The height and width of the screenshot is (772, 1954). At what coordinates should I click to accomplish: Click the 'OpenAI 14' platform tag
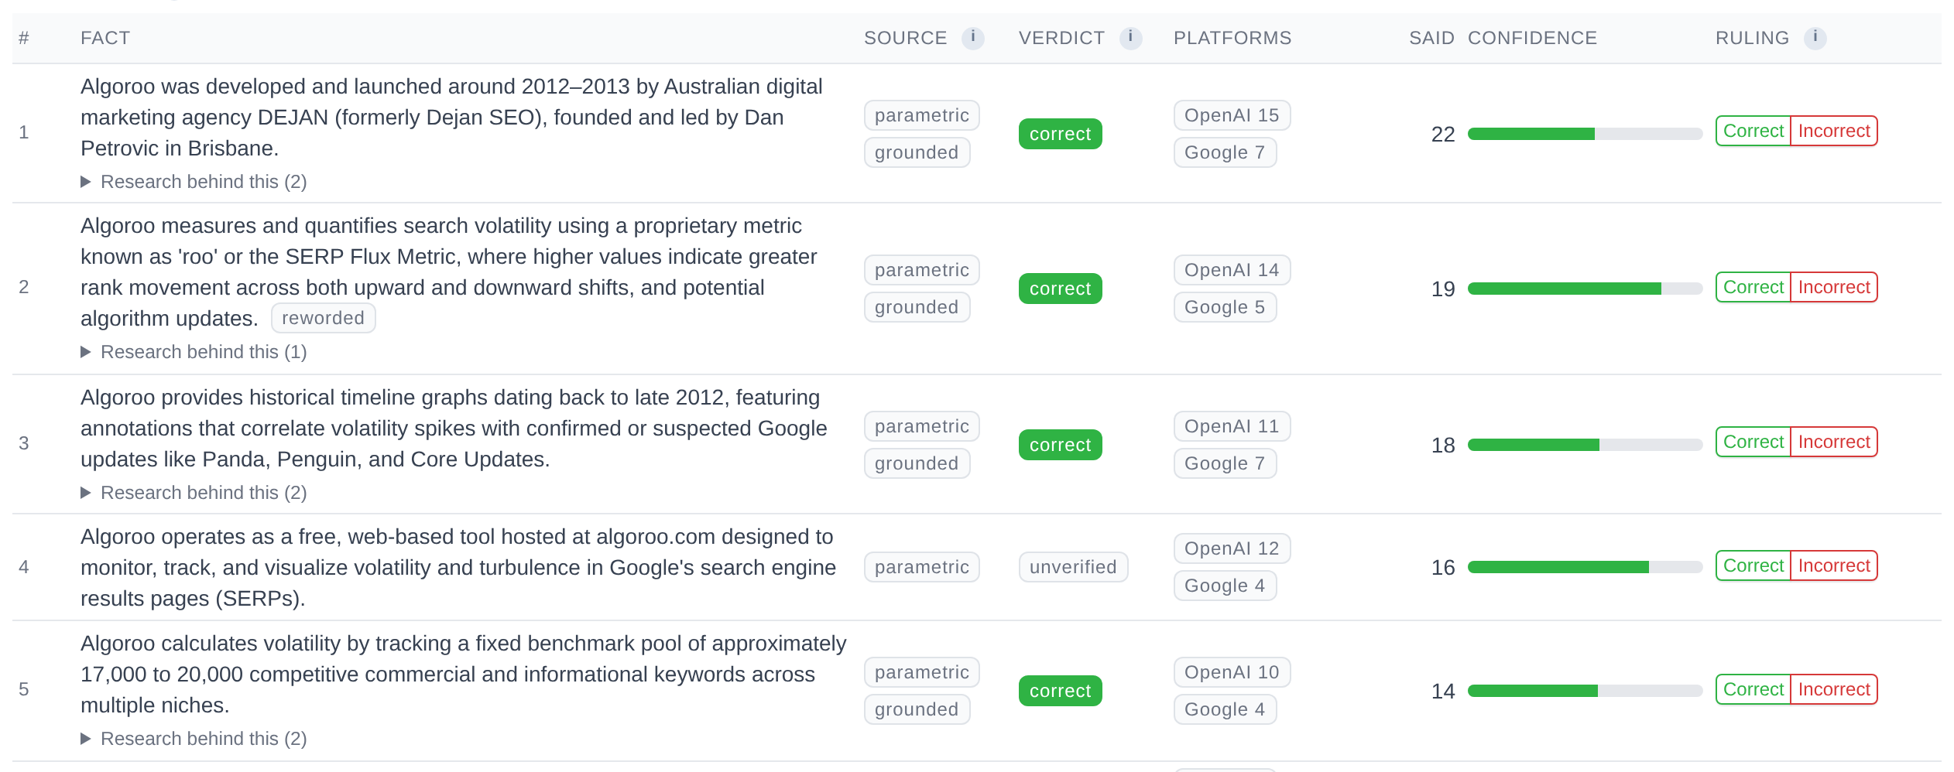tap(1232, 270)
